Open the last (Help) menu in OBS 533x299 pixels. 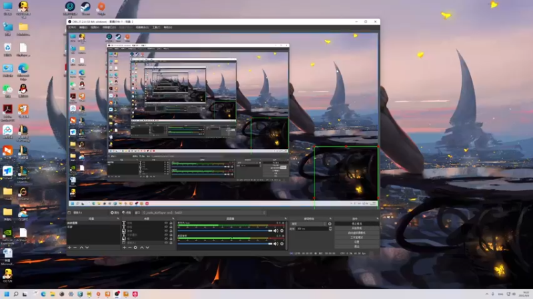coord(168,27)
